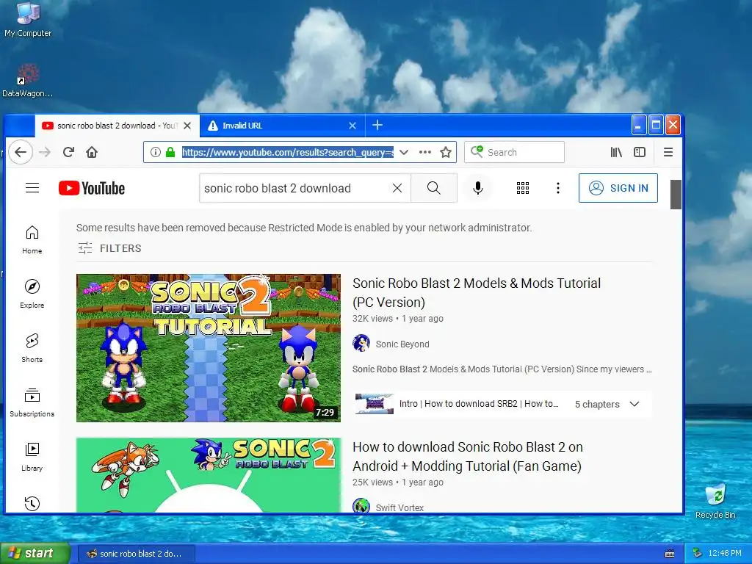Click the Sonic Beyond channel avatar

point(361,344)
